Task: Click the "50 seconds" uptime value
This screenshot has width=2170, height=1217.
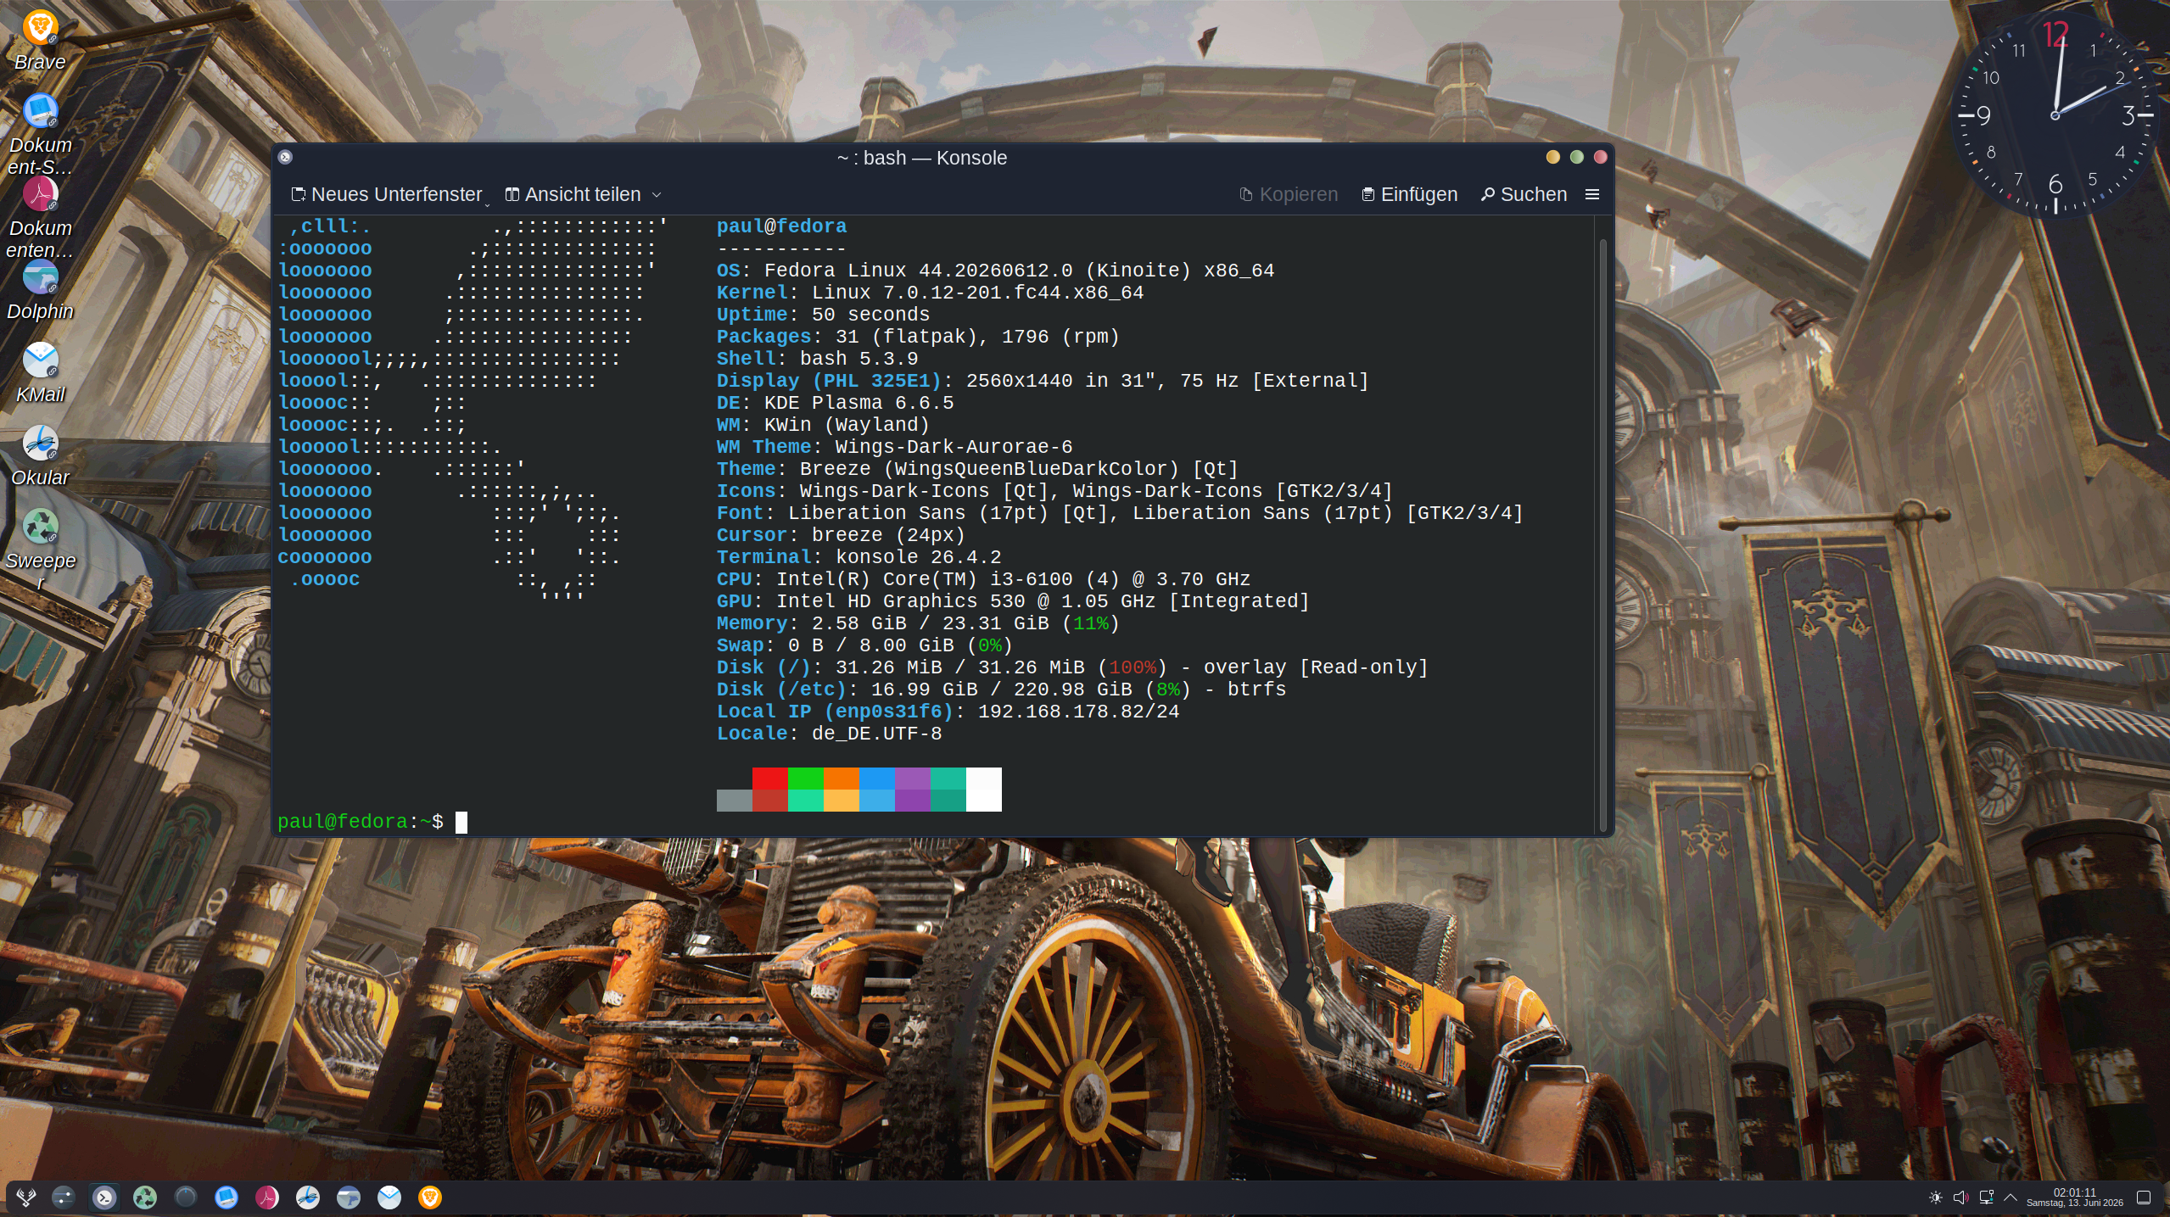Action: 870,315
